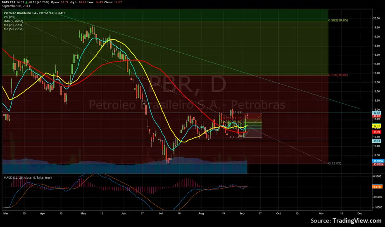This screenshot has height=227, width=385.
Task: Click the Jul label on the time axis
Action: pos(161,213)
